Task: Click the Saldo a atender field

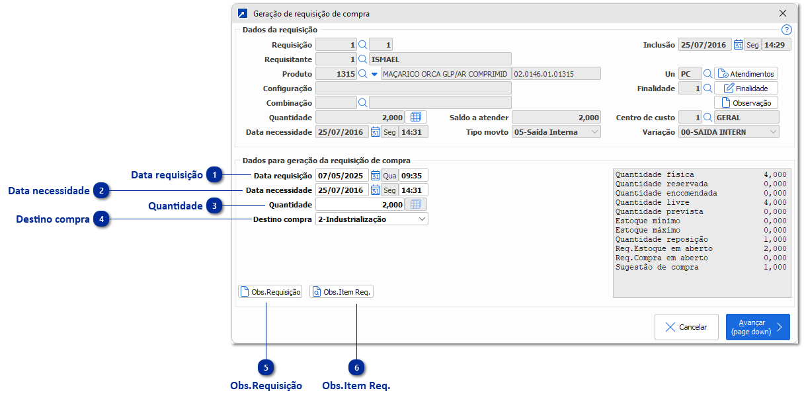Action: 557,118
